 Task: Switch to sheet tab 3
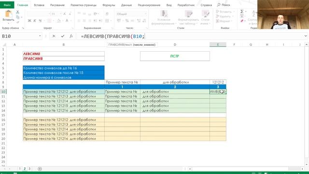(x=29, y=169)
